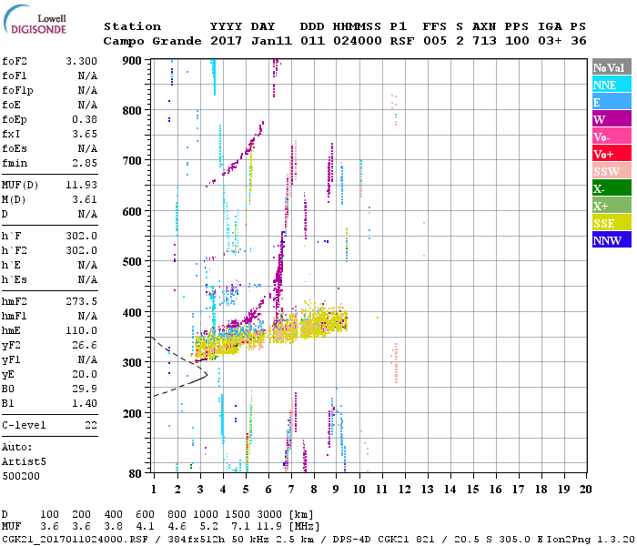Click the 400 km axis label
This screenshot has height=546, width=637.
(x=132, y=313)
